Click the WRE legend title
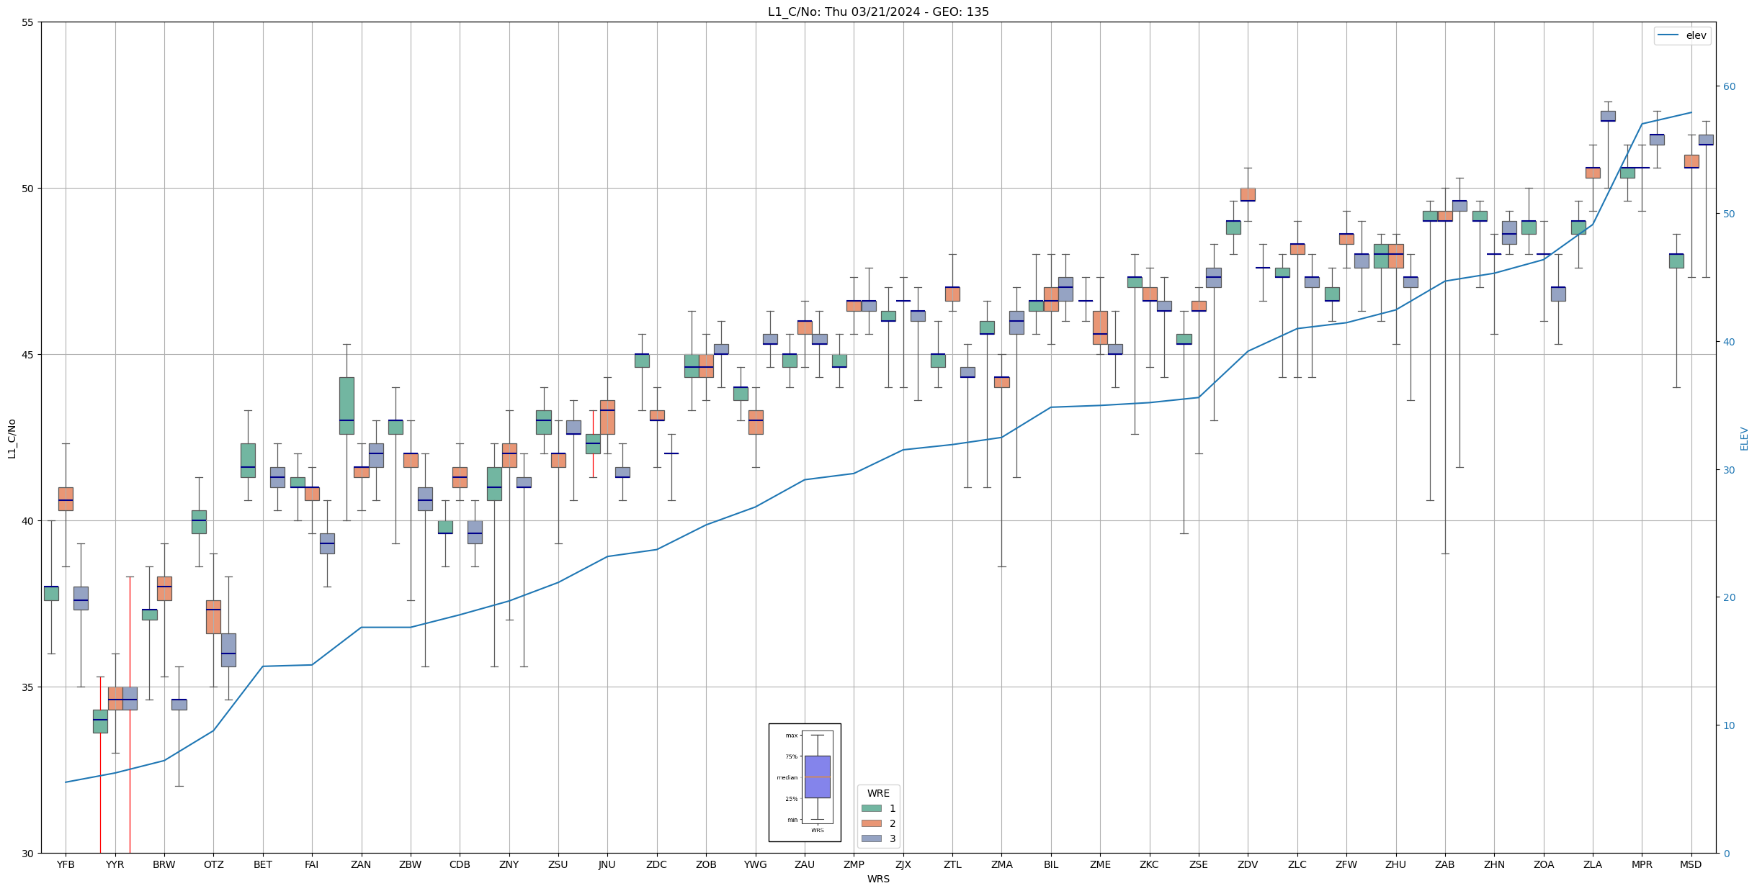Screen dimensions: 1757x891 click(878, 793)
